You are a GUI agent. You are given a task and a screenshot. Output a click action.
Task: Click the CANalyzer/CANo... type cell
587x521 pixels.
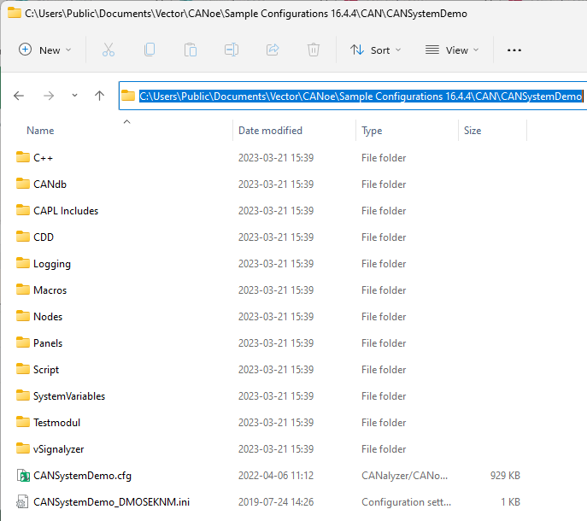pyautogui.click(x=404, y=476)
